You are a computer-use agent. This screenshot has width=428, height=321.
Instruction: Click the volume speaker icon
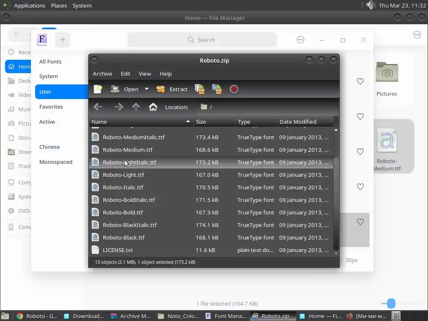[370, 5]
